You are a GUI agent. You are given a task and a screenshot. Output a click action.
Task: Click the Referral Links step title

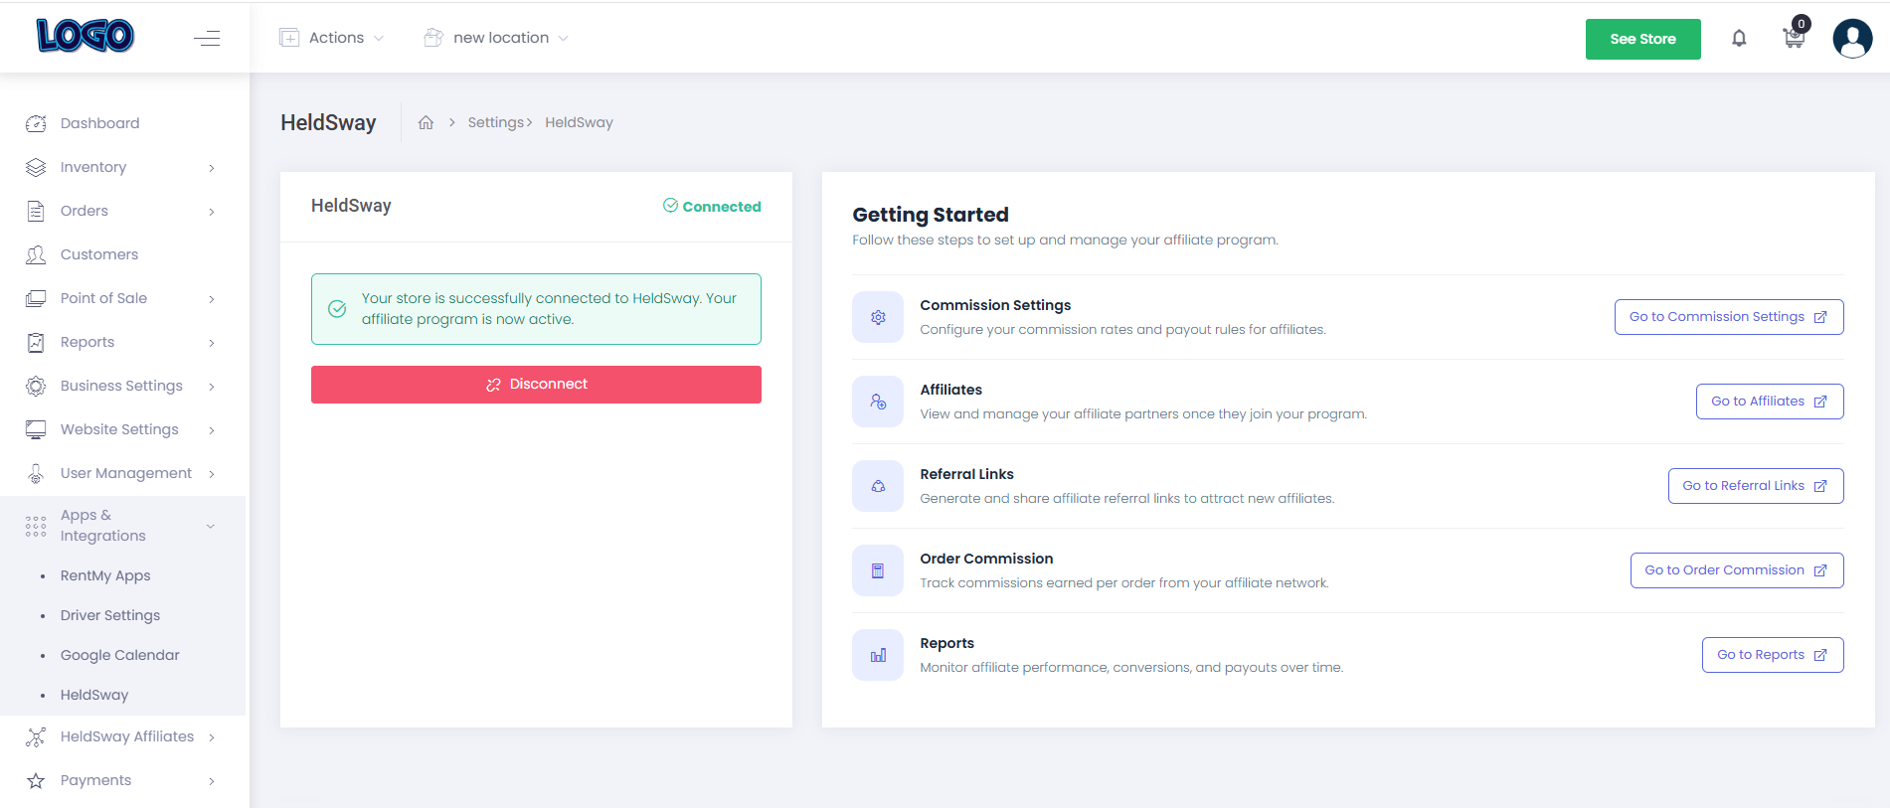tap(966, 474)
